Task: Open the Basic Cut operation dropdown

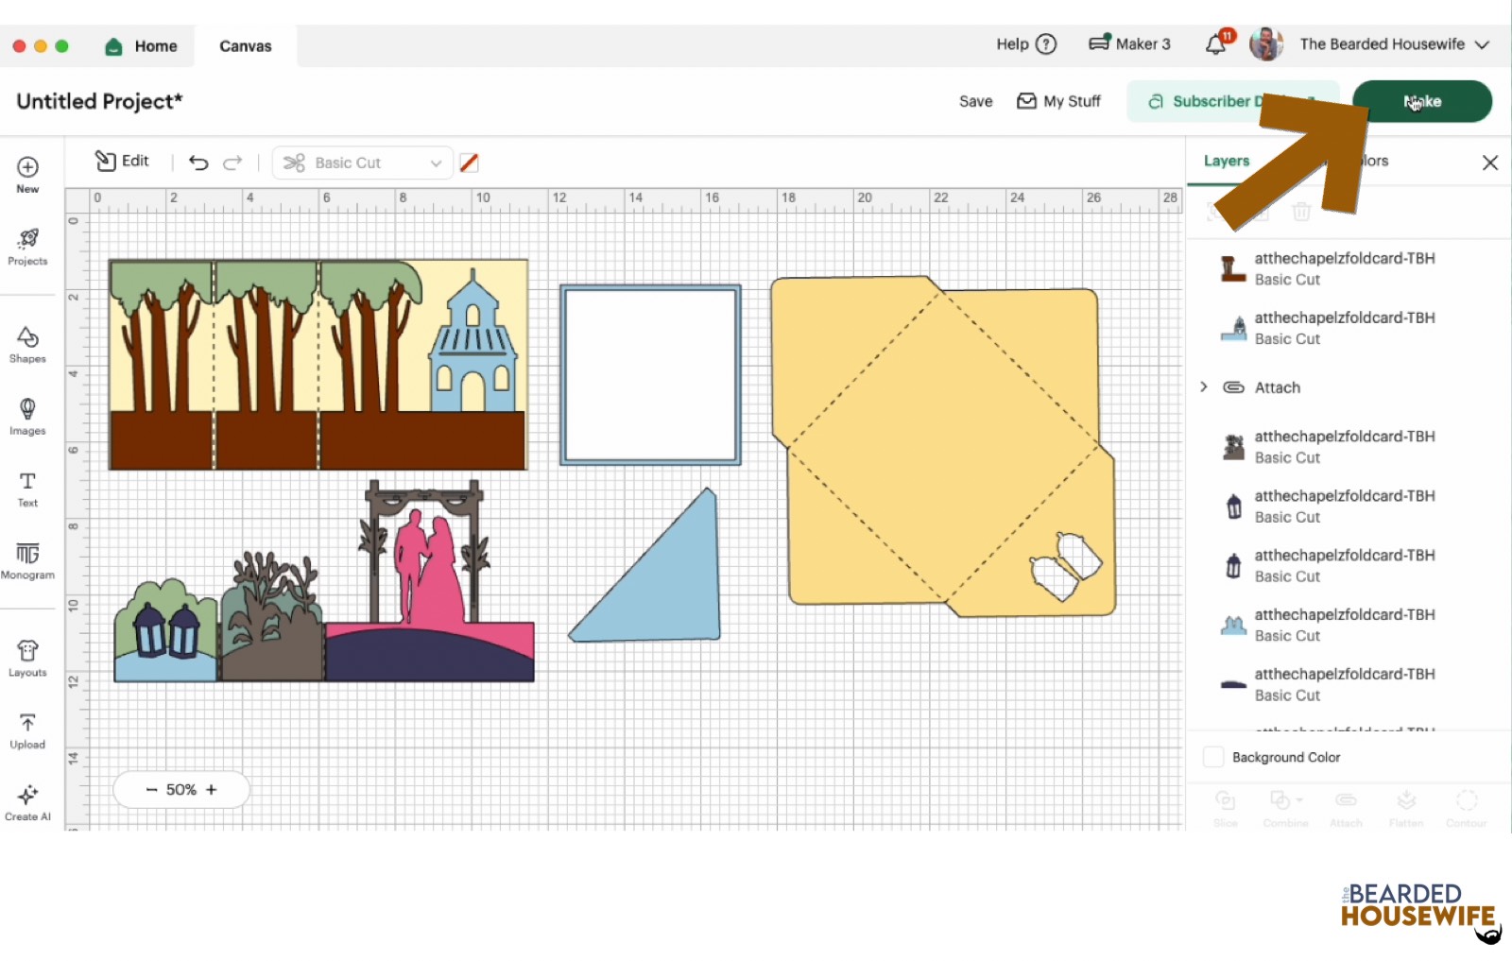Action: coord(363,163)
